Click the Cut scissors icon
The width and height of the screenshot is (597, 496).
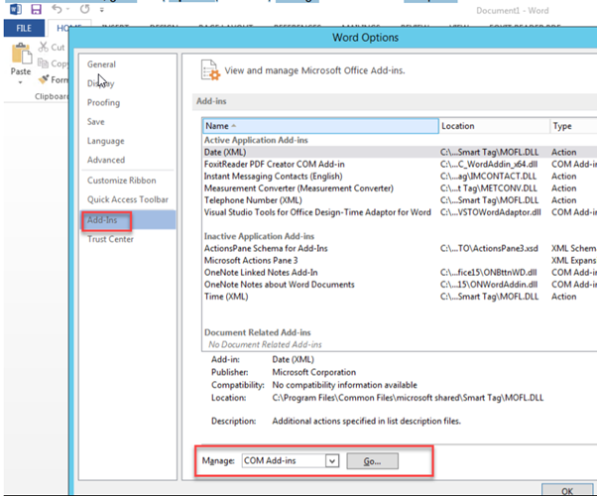coord(43,47)
